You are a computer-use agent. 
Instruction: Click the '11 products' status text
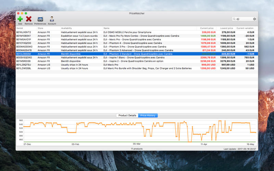(x=137, y=149)
